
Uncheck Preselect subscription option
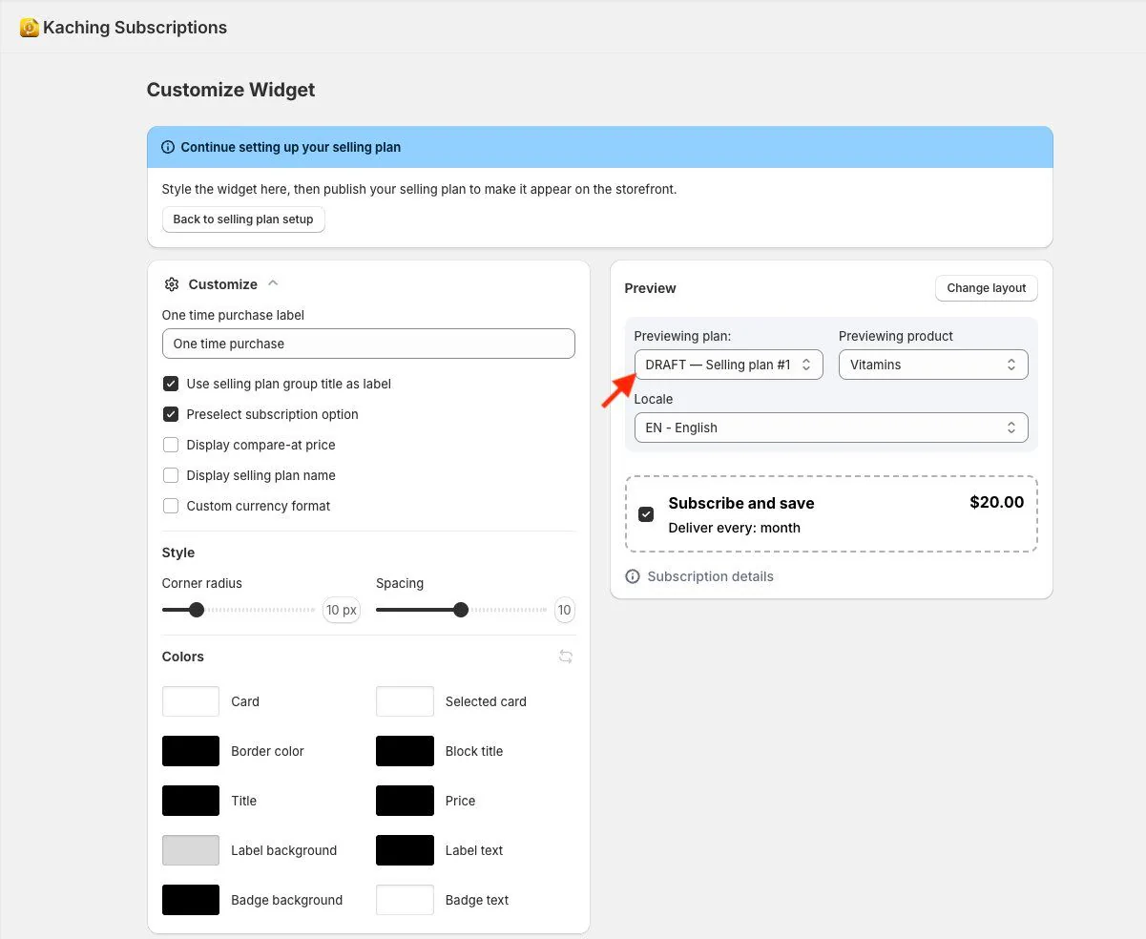171,414
